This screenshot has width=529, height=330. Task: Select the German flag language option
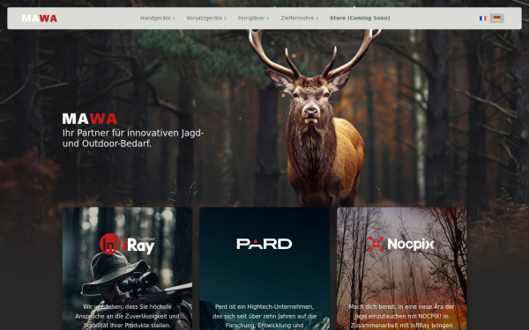(x=497, y=18)
